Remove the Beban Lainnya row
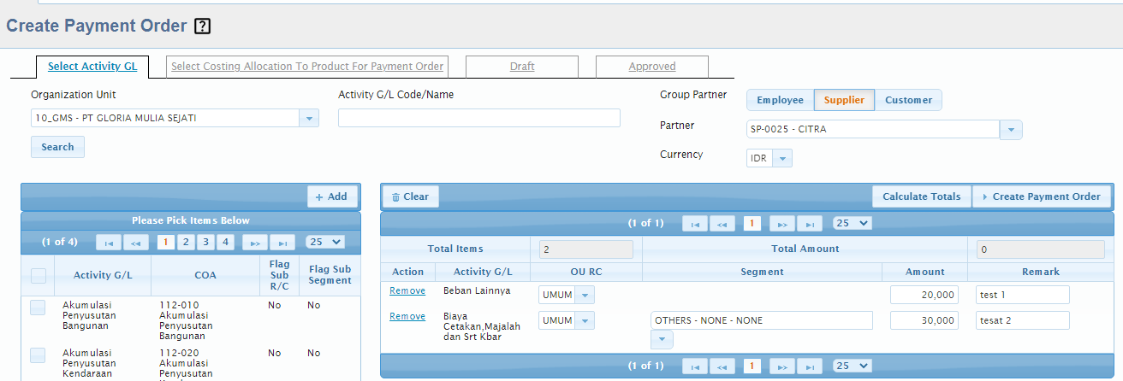 407,290
